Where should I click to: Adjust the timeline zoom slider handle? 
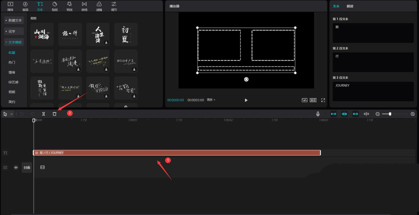[390, 114]
